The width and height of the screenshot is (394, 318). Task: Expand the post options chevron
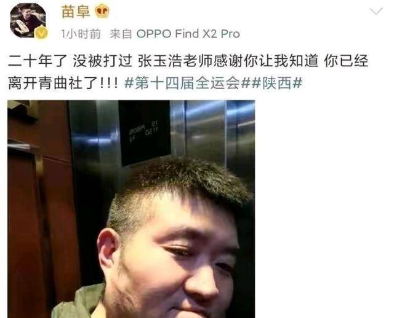pyautogui.click(x=376, y=11)
